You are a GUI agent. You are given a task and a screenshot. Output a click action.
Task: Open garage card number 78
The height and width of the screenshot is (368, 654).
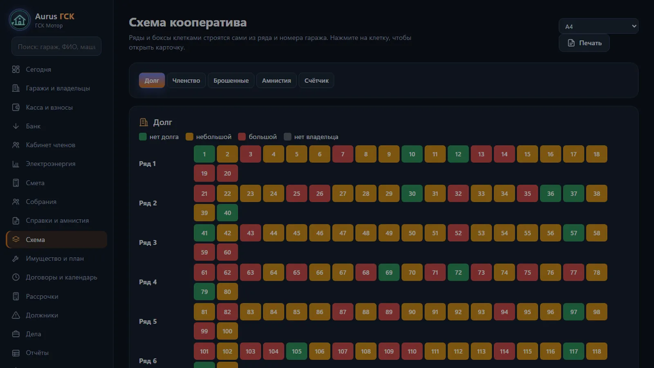pyautogui.click(x=597, y=272)
